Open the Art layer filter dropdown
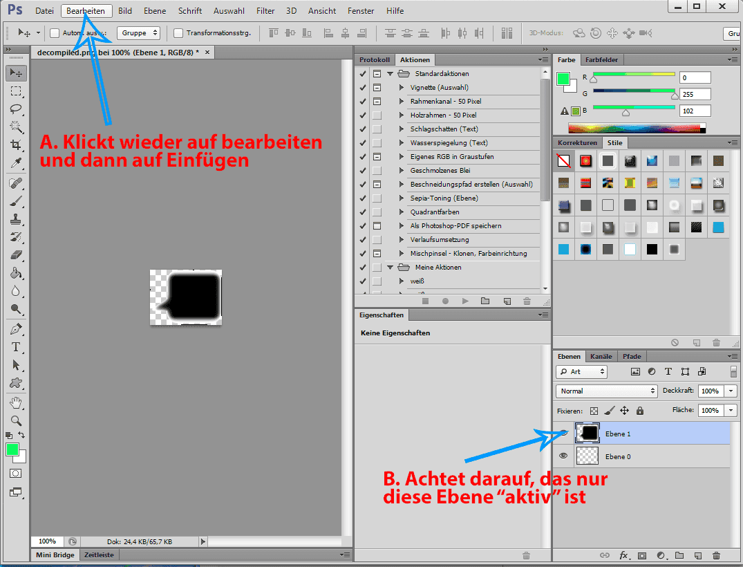Image resolution: width=743 pixels, height=567 pixels. 581,372
